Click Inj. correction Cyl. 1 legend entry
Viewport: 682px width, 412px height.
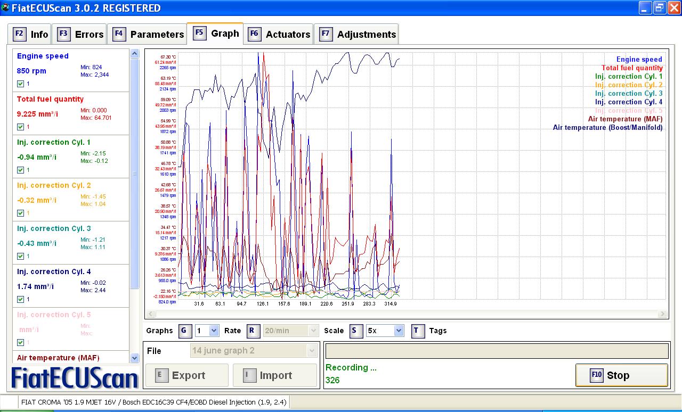click(629, 77)
